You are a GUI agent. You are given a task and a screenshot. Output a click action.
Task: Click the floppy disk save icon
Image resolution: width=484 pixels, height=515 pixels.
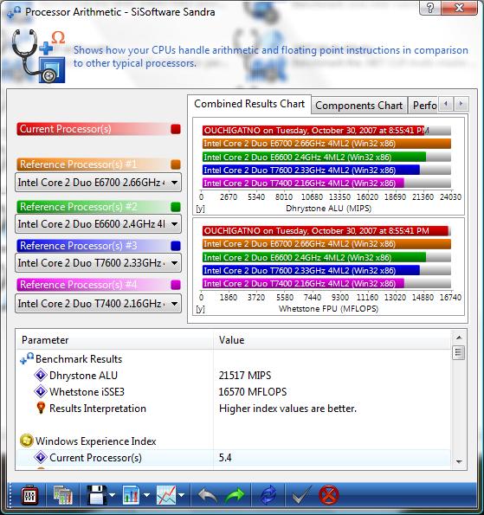tap(97, 495)
